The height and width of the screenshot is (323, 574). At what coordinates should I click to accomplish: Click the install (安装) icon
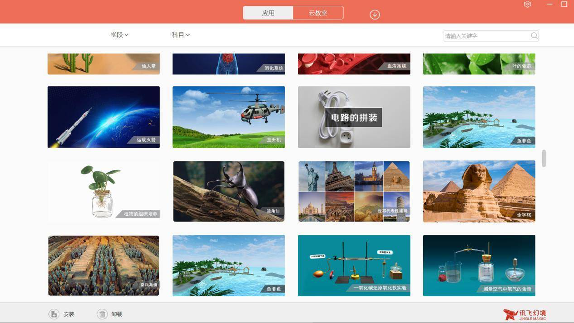[x=54, y=314]
